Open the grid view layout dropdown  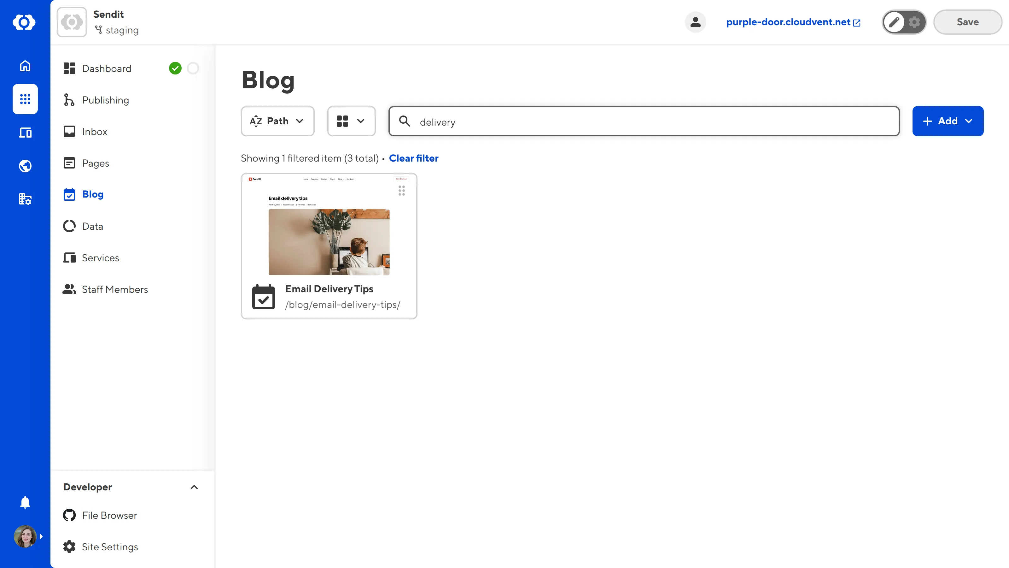[x=351, y=121]
